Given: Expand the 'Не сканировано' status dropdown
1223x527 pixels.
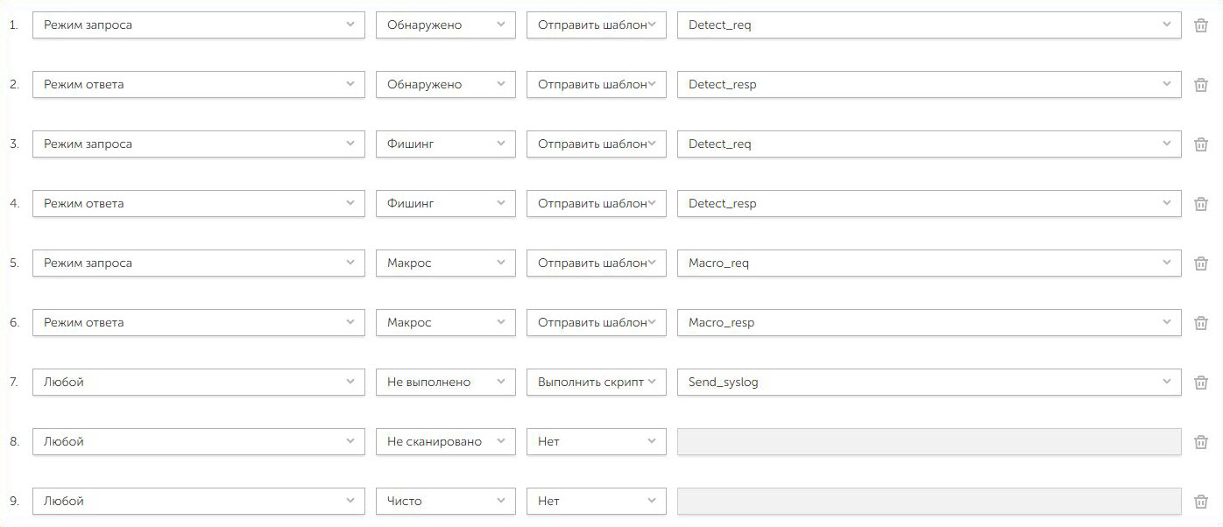Looking at the screenshot, I should click(446, 442).
